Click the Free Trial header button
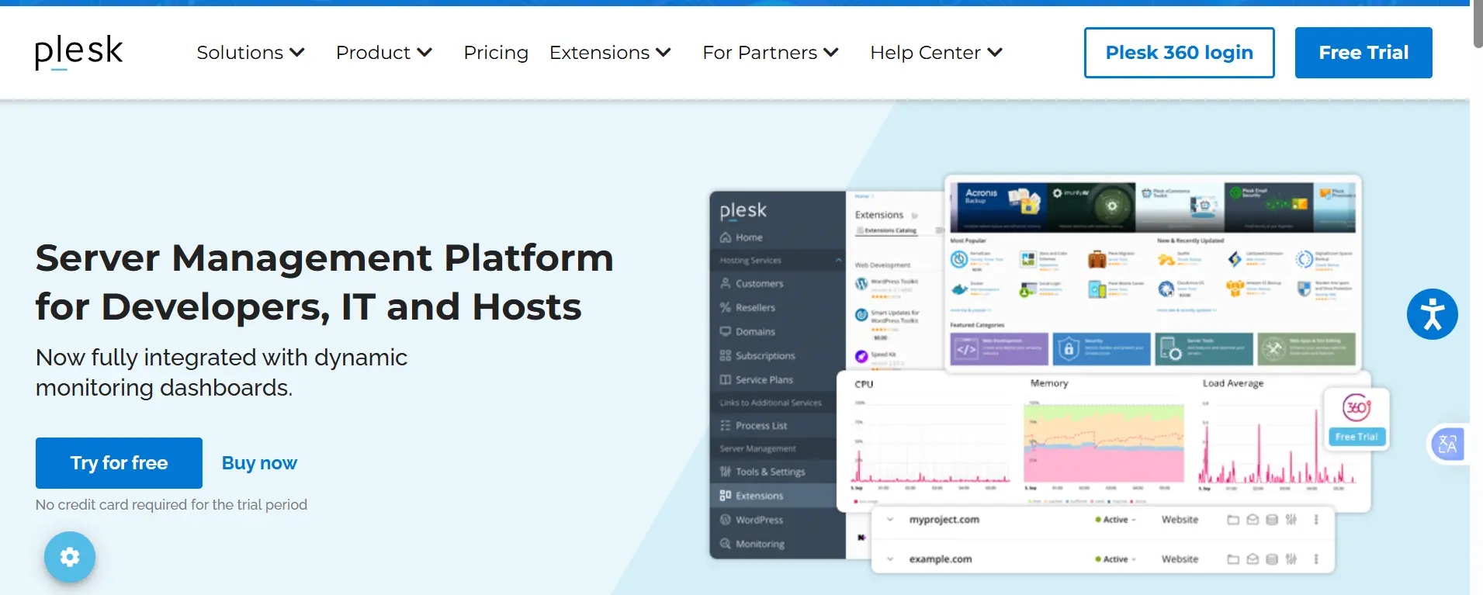Image resolution: width=1483 pixels, height=595 pixels. [1363, 53]
